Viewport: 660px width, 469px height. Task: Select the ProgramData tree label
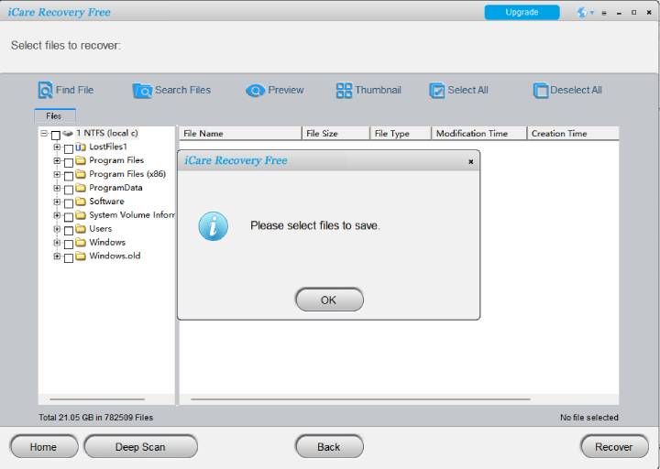[x=115, y=188]
